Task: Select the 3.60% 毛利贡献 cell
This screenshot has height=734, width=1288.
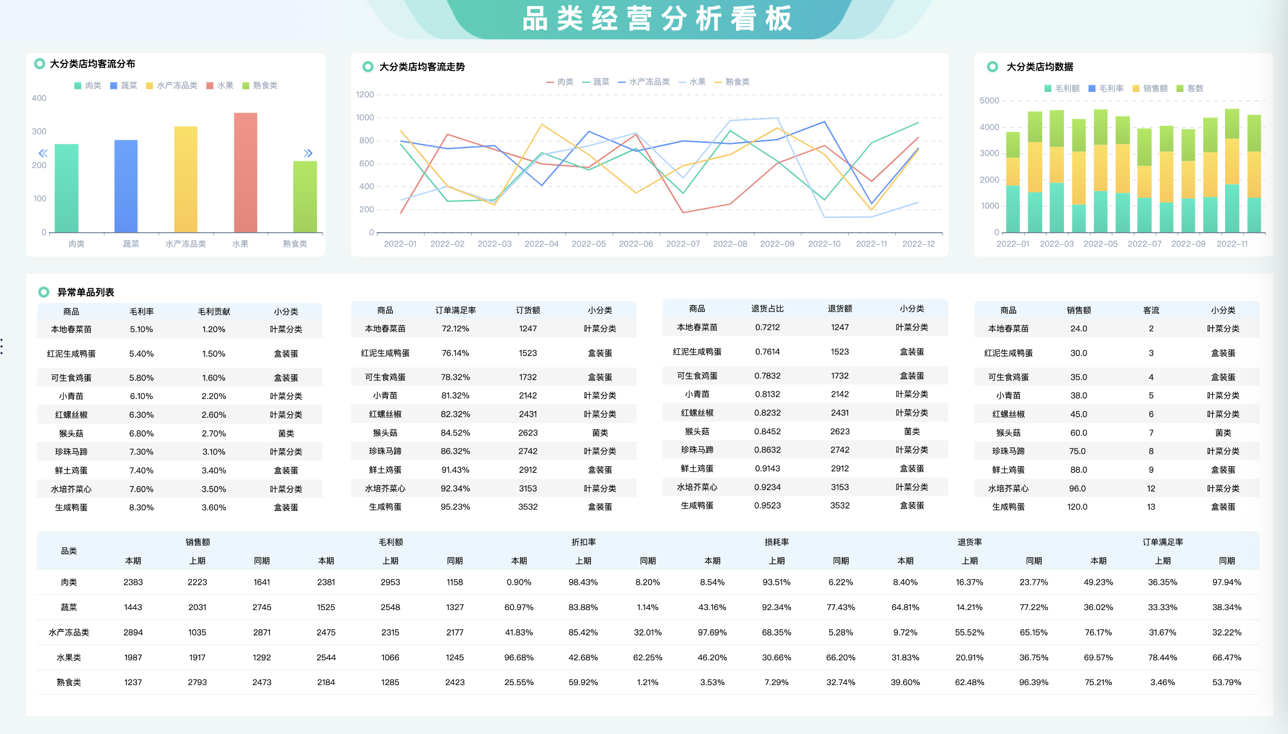Action: coord(214,507)
